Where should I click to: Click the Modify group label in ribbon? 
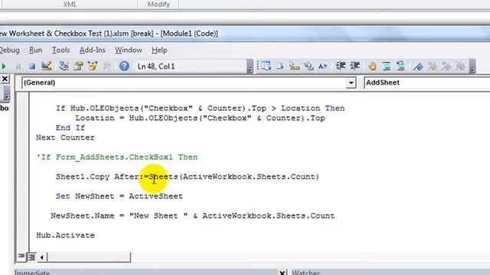(x=158, y=5)
